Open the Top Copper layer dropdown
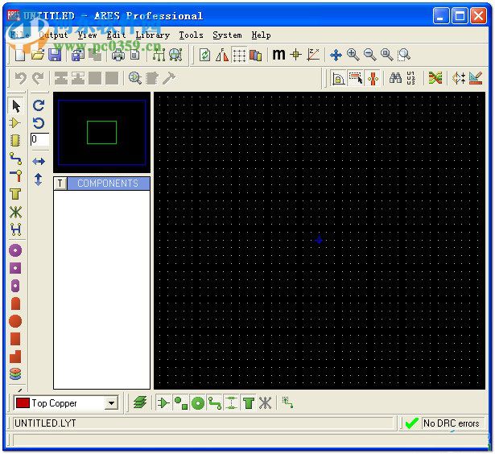This screenshot has width=495, height=454. coord(111,403)
